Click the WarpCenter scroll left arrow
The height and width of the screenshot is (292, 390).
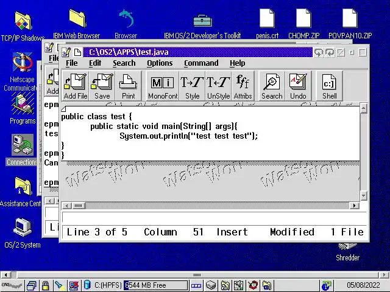coord(5,275)
